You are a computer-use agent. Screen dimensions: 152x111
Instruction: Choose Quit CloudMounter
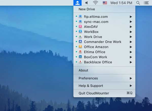(104, 93)
